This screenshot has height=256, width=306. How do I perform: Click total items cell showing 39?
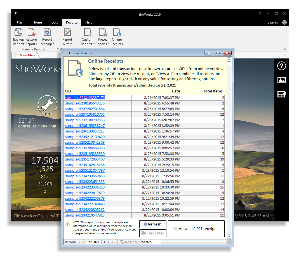click(203, 159)
